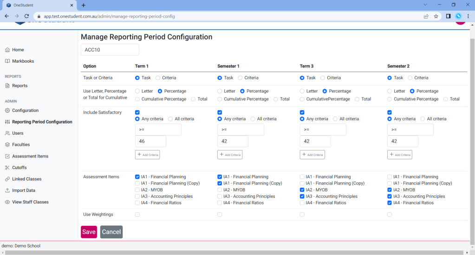Image resolution: width=475 pixels, height=255 pixels.
Task: Open Term 1 >= operator dropdown
Action: 158,130
